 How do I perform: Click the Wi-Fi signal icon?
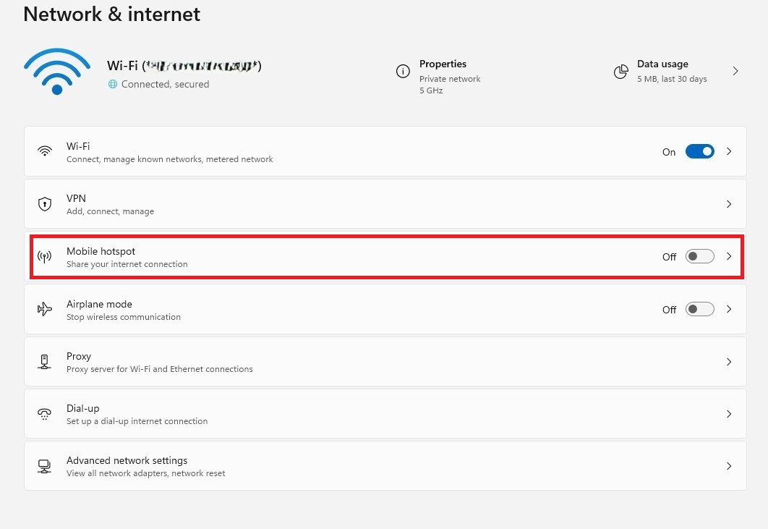coord(56,71)
